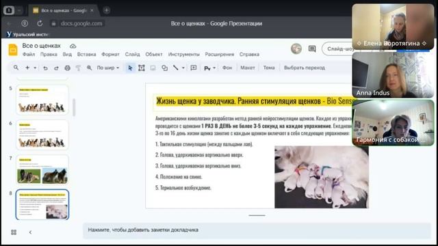Open line type dropdown arrow

pos(183,68)
